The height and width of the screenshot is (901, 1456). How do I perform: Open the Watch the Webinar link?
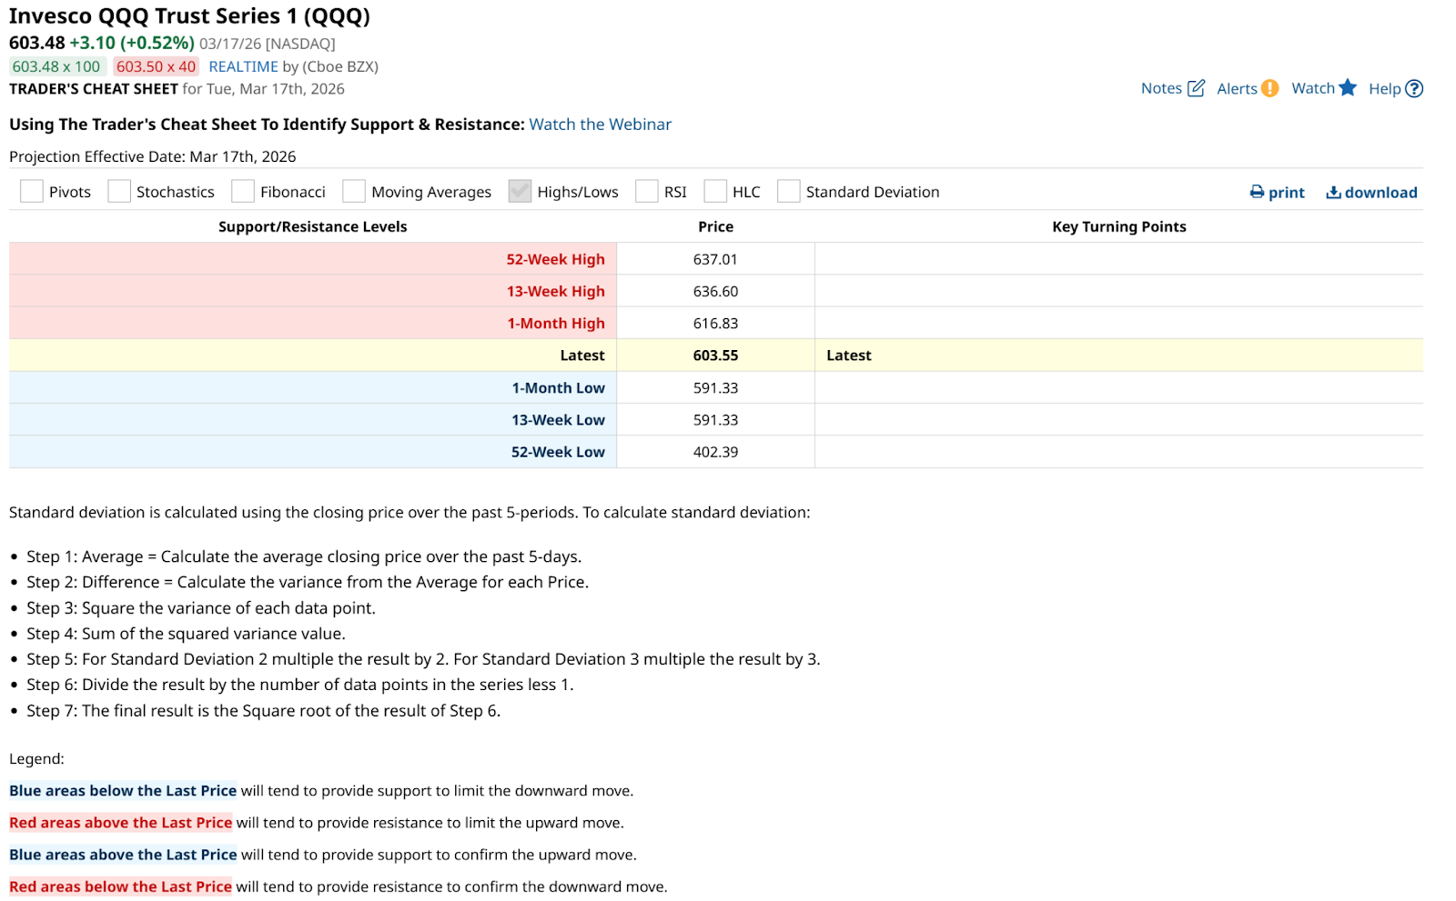pos(600,125)
